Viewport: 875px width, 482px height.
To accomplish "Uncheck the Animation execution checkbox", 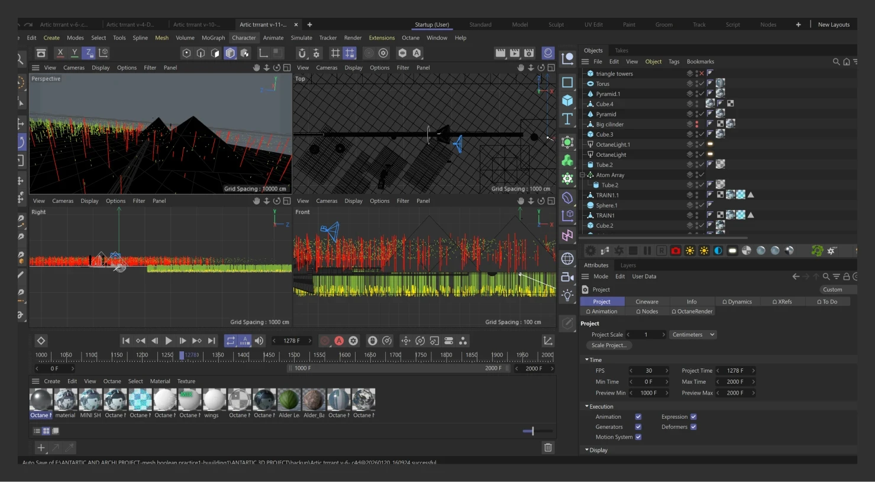I will click(x=638, y=417).
